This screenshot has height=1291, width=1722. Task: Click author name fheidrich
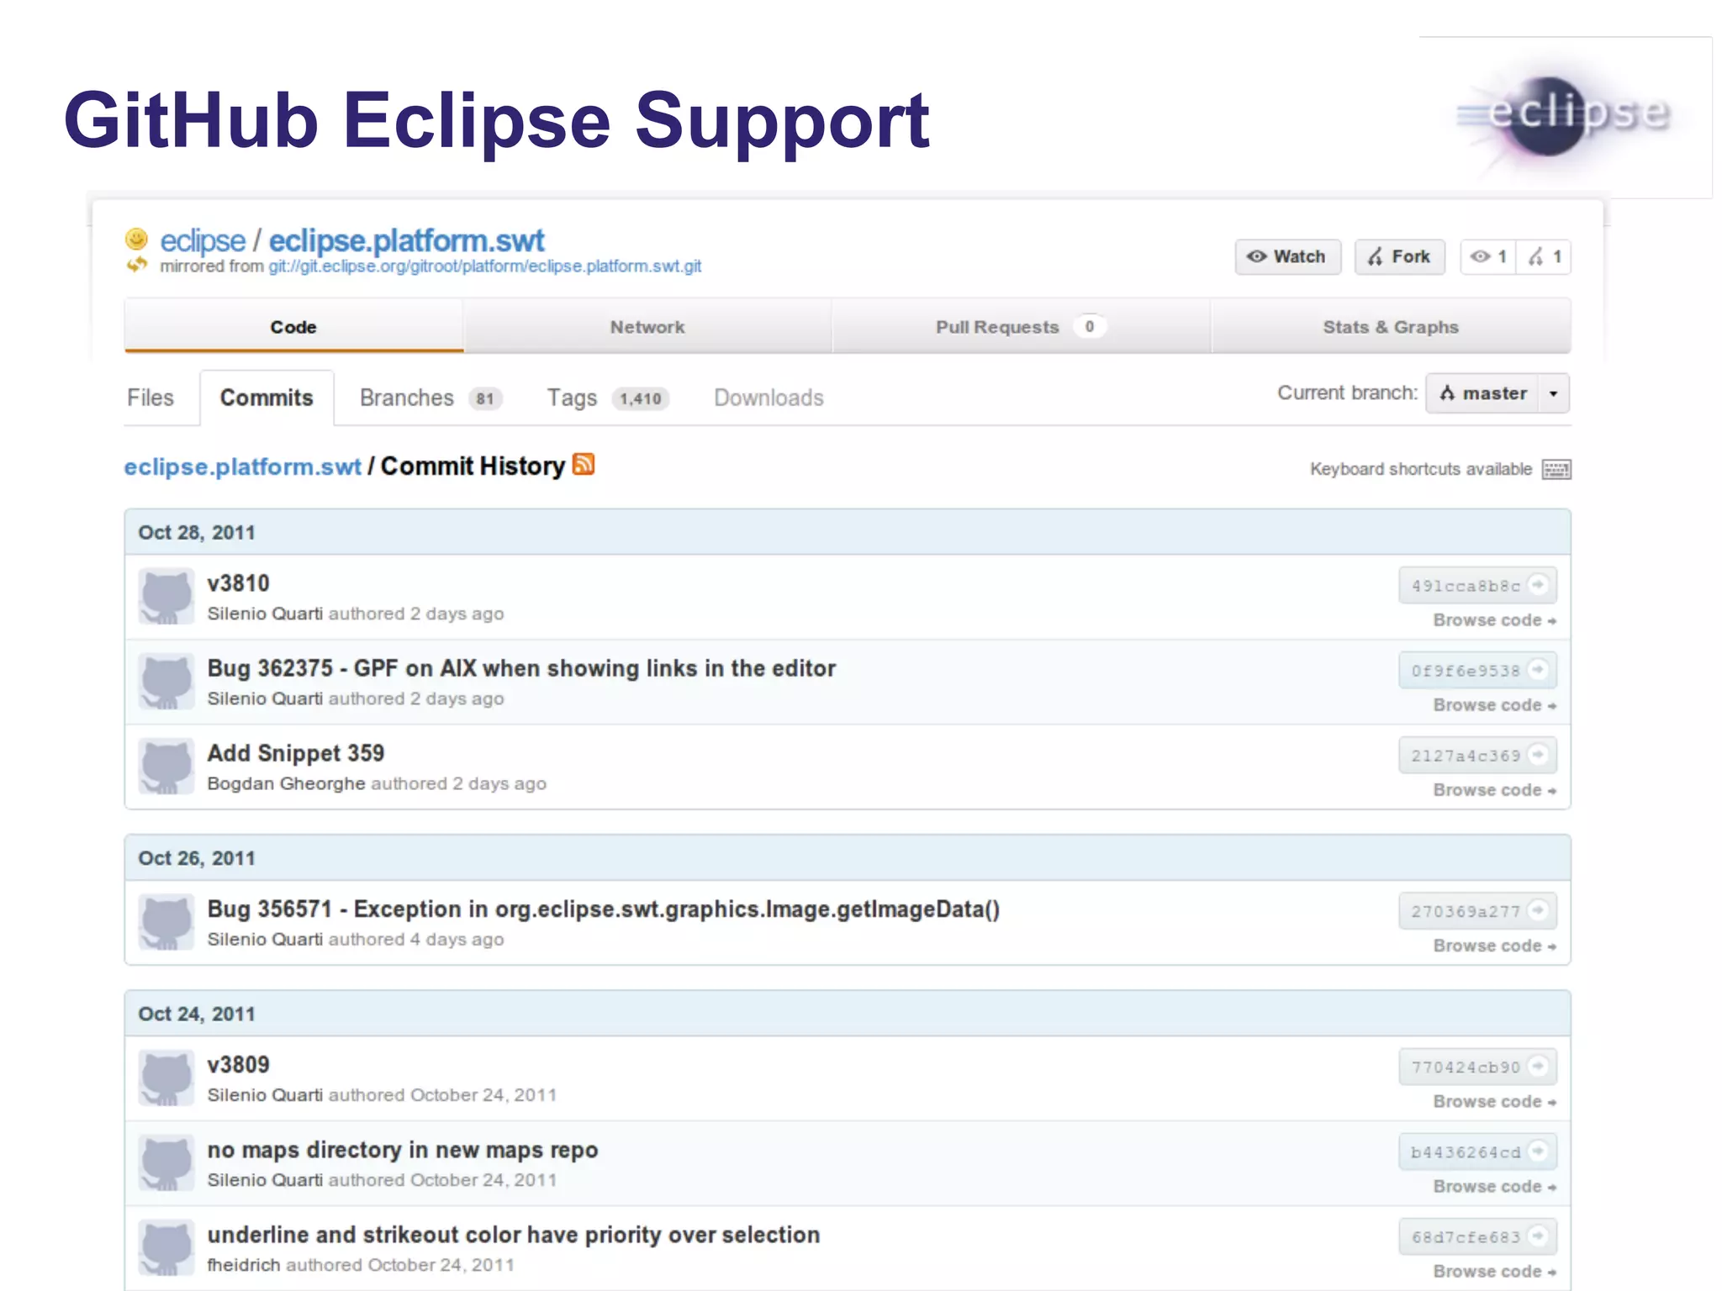(244, 1265)
